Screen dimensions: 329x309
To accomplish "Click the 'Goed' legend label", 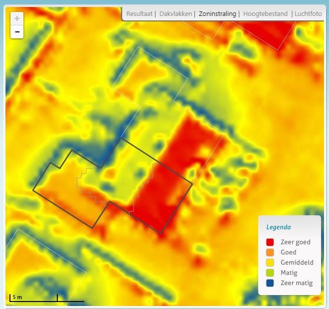I will (x=288, y=252).
